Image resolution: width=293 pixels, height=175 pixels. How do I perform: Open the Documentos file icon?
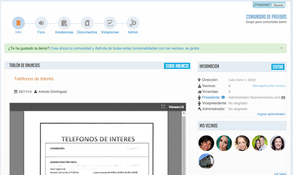87,23
